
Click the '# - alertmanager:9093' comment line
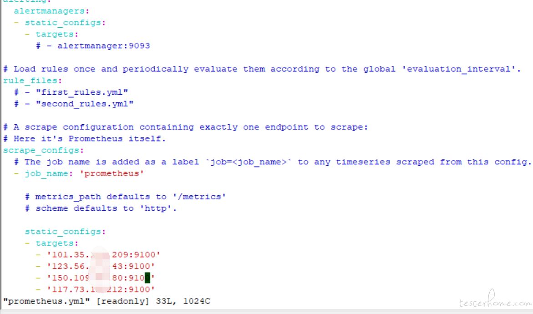[93, 46]
